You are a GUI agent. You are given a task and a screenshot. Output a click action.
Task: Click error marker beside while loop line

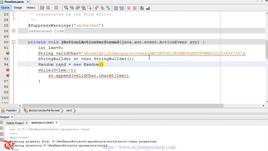(8, 70)
